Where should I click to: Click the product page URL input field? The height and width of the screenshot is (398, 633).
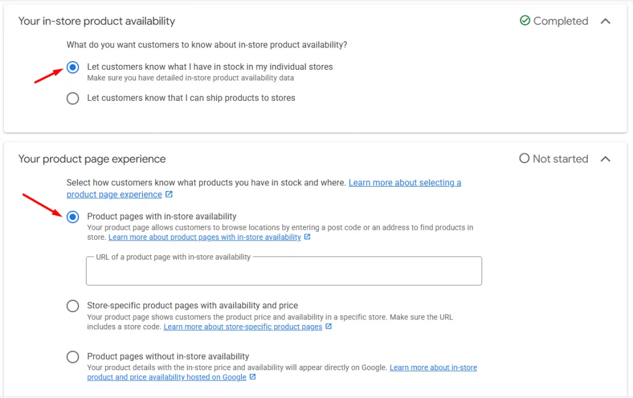(x=284, y=272)
